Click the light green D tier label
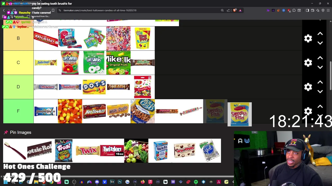The width and height of the screenshot is (332, 186). (18, 87)
